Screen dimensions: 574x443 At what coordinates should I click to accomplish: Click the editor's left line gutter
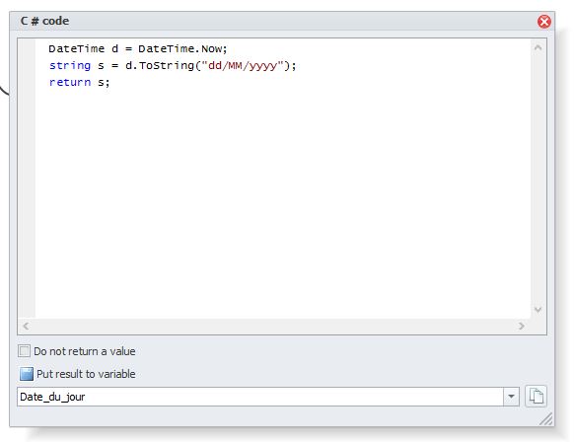(x=27, y=179)
